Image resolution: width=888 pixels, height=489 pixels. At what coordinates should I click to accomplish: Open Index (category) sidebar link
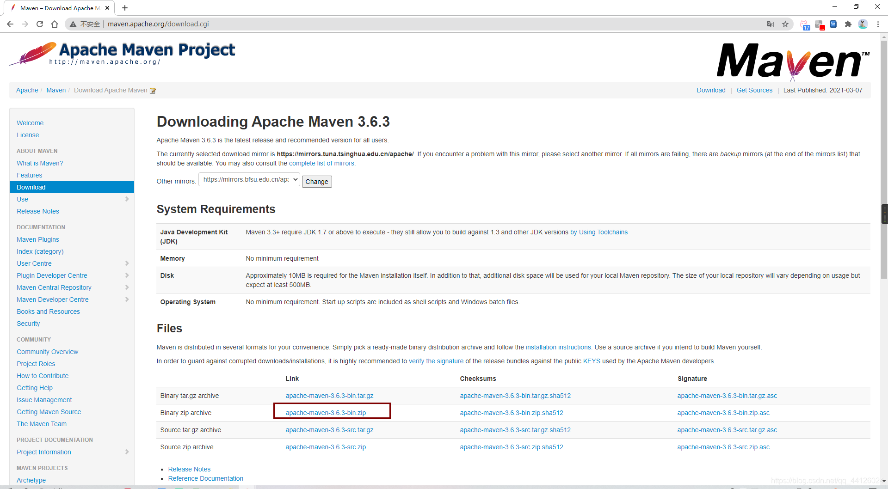pyautogui.click(x=40, y=251)
